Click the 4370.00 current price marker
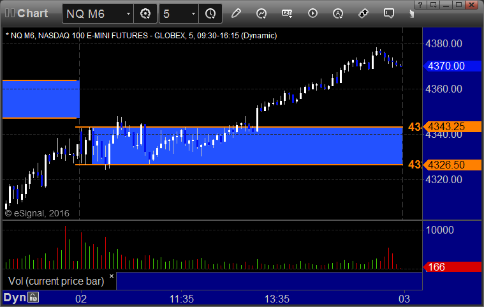Viewport: 484px width, 307px height. 452,66
